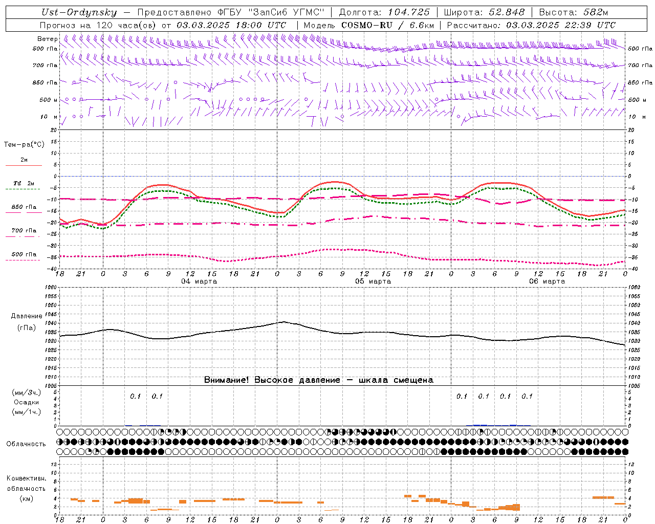The width and height of the screenshot is (655, 524).
Task: Select the '06 марта' date label
Action: [547, 281]
